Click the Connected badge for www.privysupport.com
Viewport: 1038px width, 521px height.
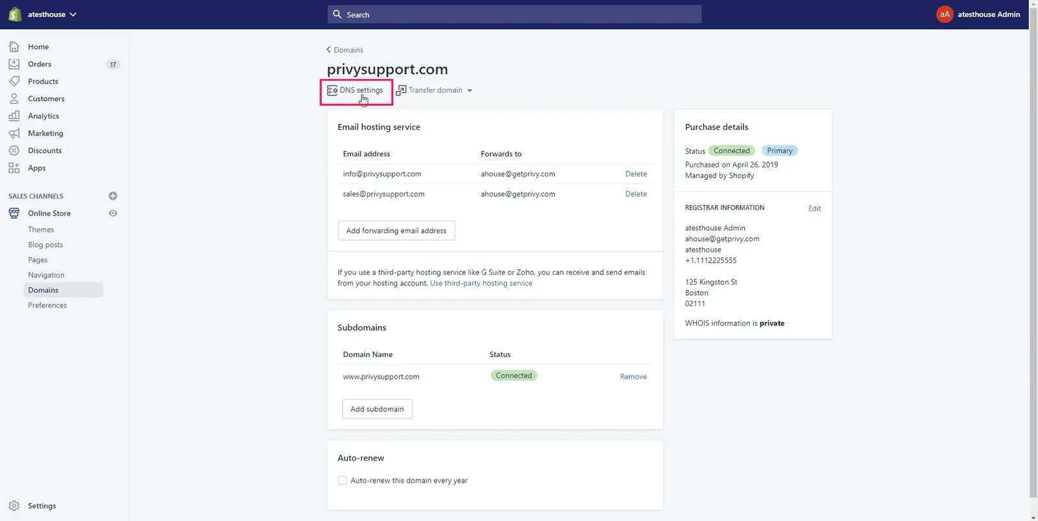(514, 376)
